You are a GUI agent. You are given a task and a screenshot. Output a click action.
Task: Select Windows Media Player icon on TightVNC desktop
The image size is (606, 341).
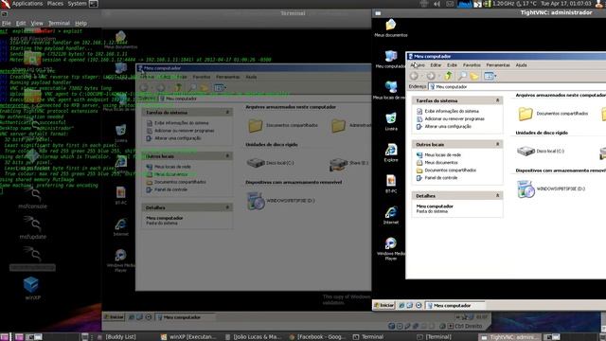coord(391,249)
